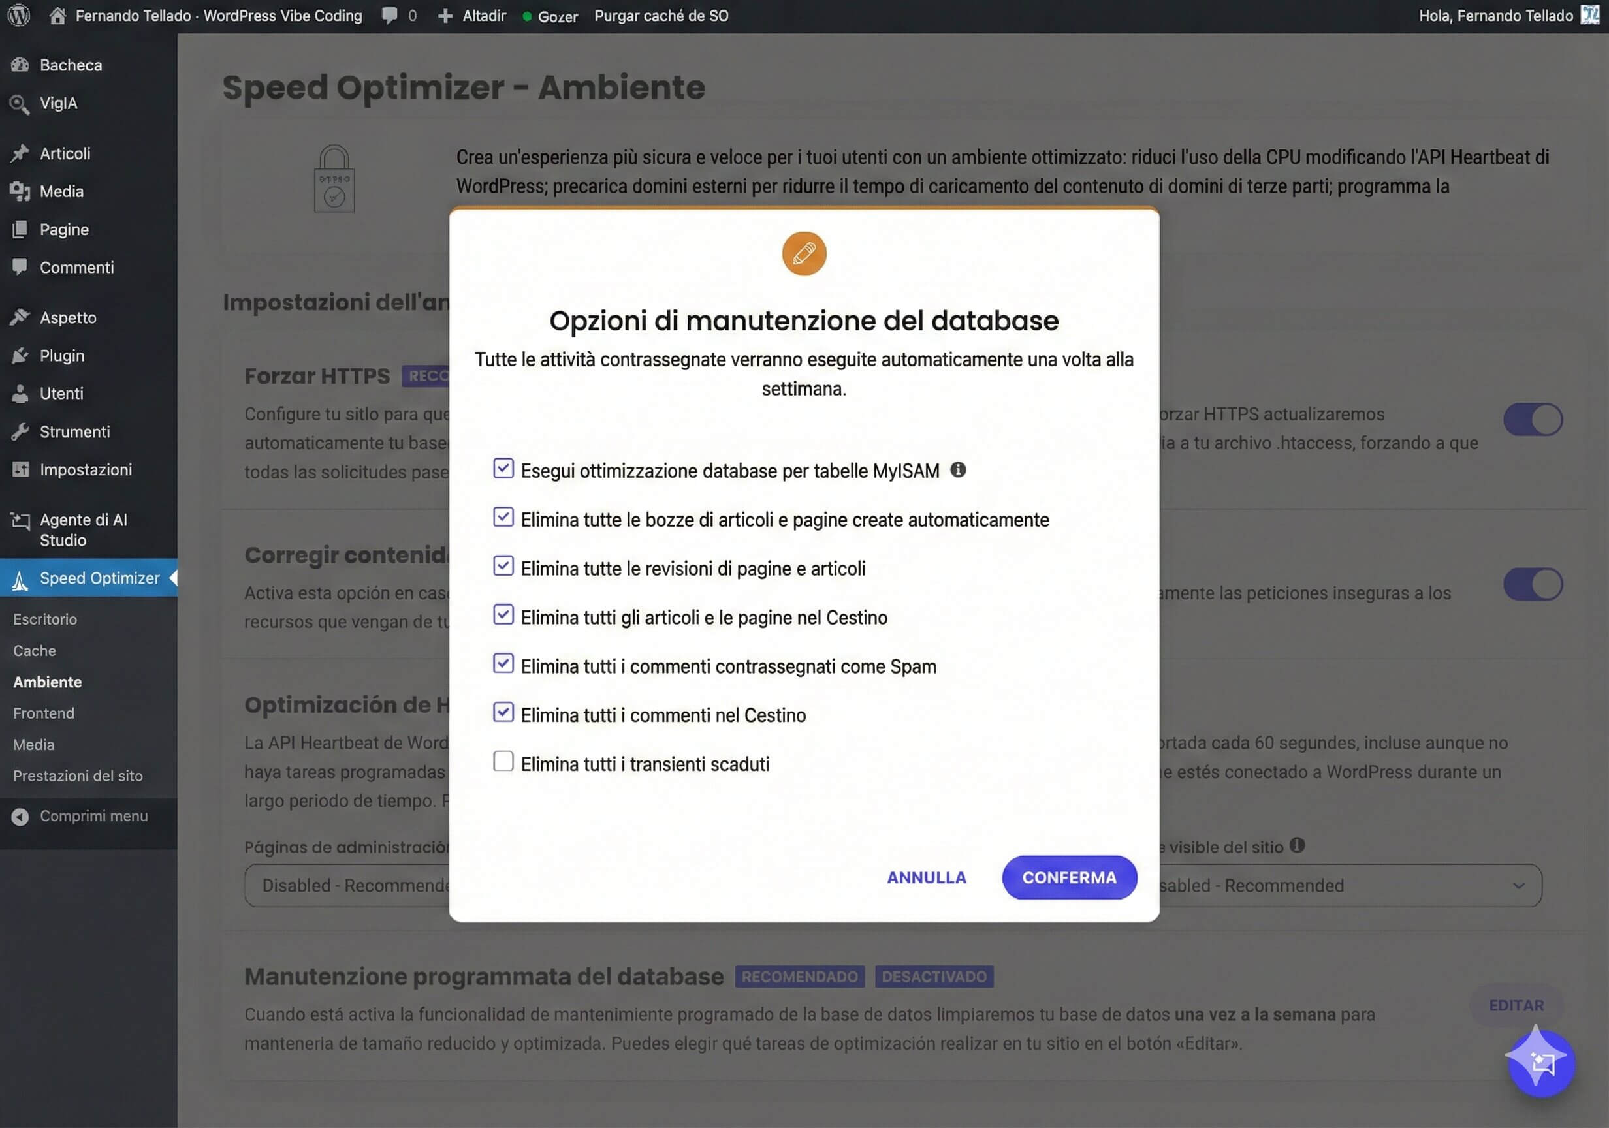Toggle off the Forzar HTTPS switch
This screenshot has width=1609, height=1128.
tap(1533, 419)
